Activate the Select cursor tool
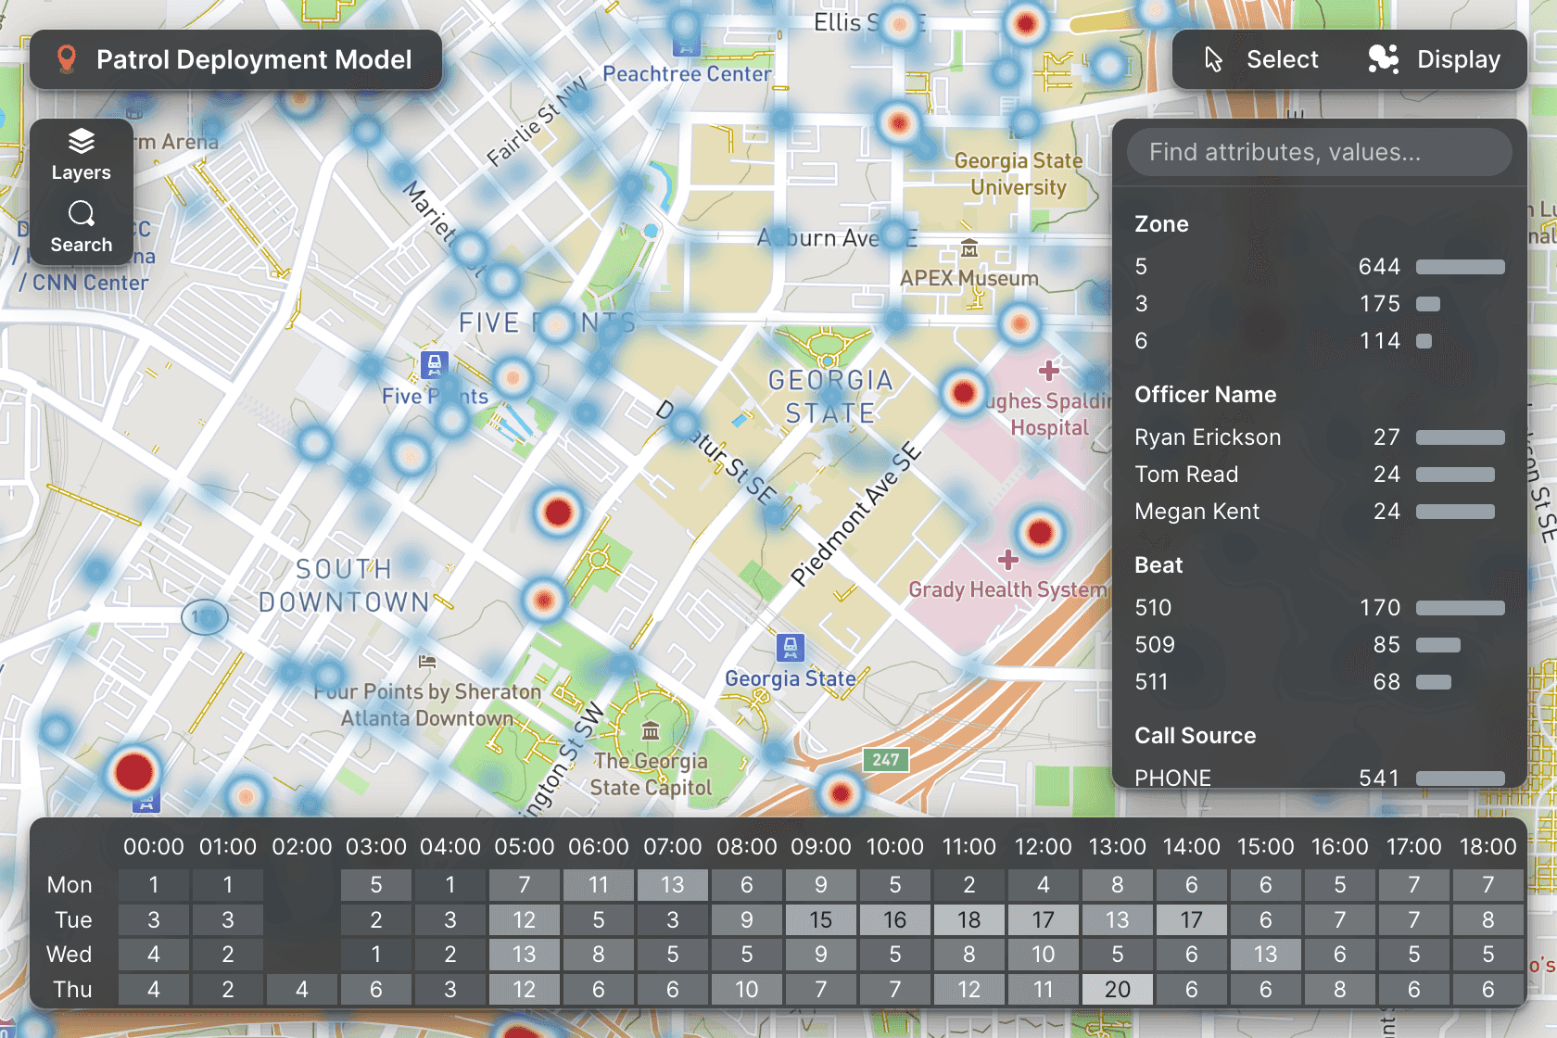The height and width of the screenshot is (1038, 1557). [x=1214, y=59]
